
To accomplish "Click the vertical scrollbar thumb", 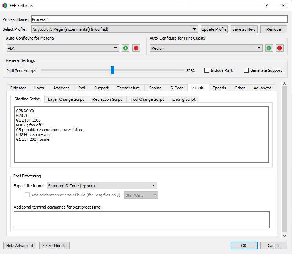I will (284, 159).
